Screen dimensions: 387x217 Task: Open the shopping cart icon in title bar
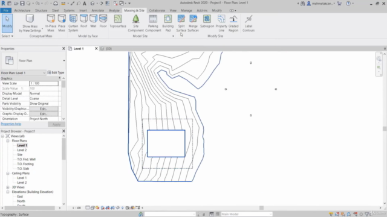tap(339, 4)
